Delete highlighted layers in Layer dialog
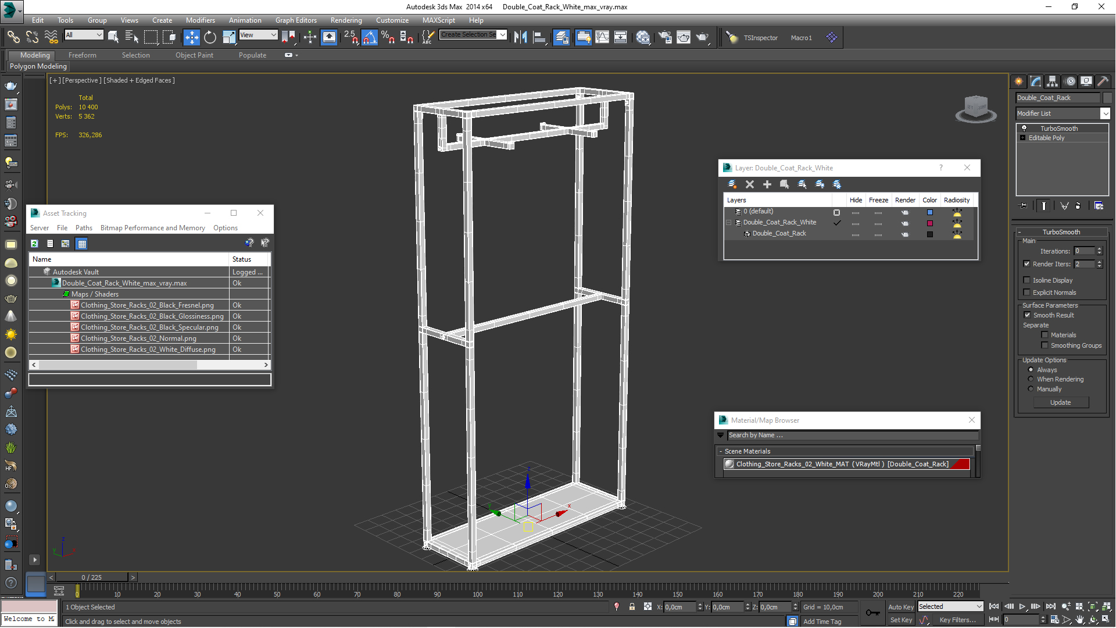The image size is (1116, 628). pyautogui.click(x=750, y=184)
